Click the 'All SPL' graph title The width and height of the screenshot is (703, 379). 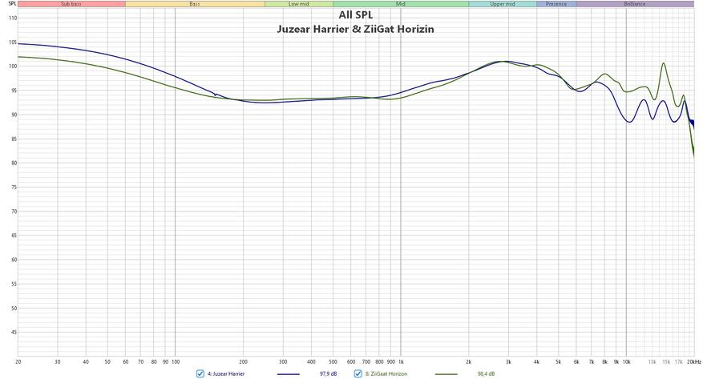pyautogui.click(x=356, y=15)
